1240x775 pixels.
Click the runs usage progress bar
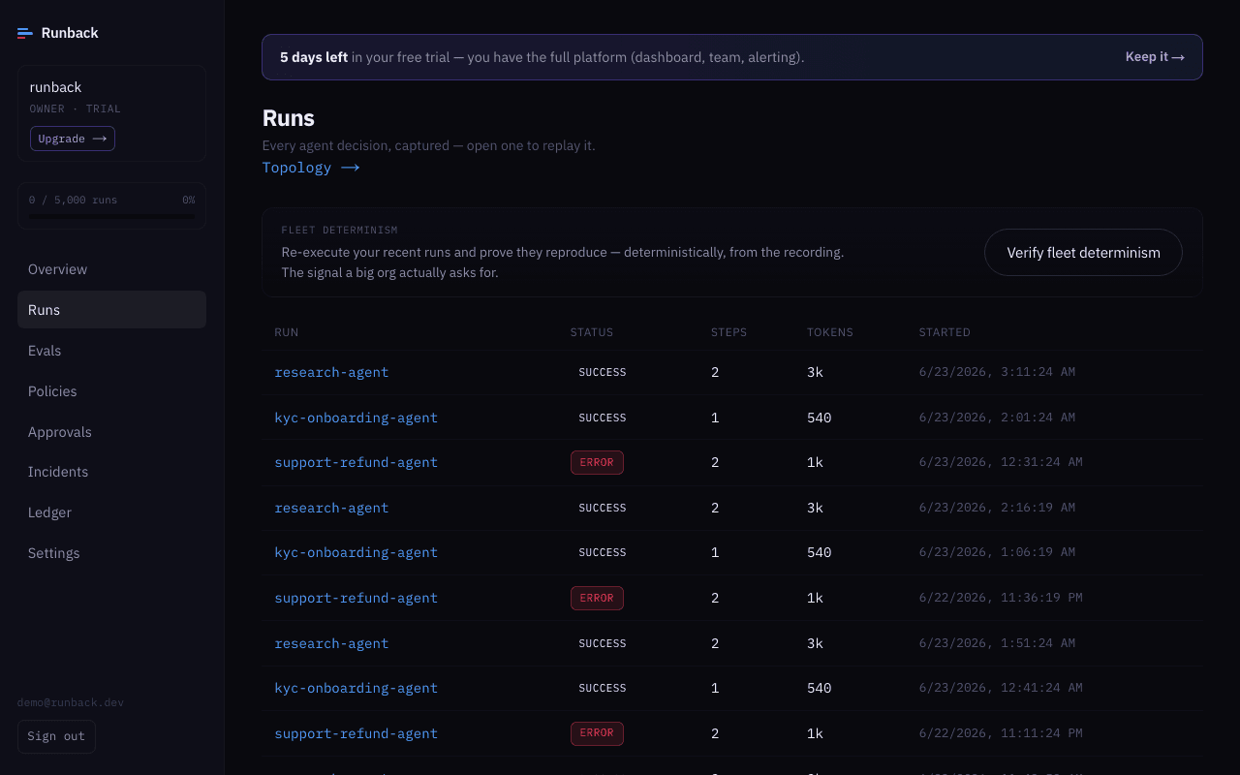click(x=111, y=217)
